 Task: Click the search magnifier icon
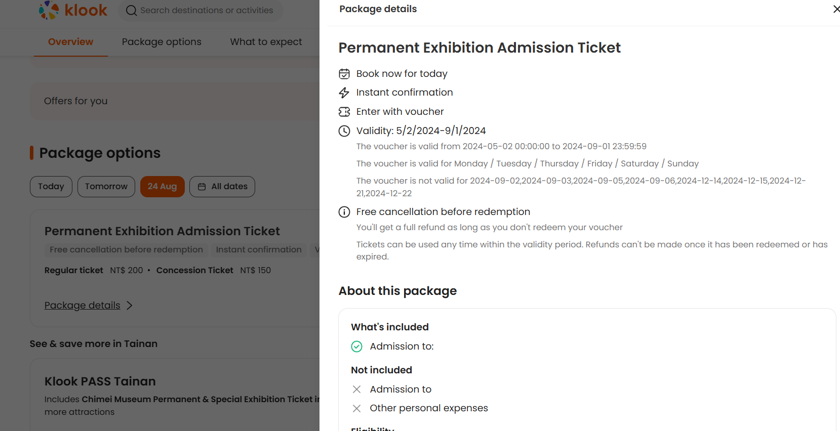pos(131,11)
